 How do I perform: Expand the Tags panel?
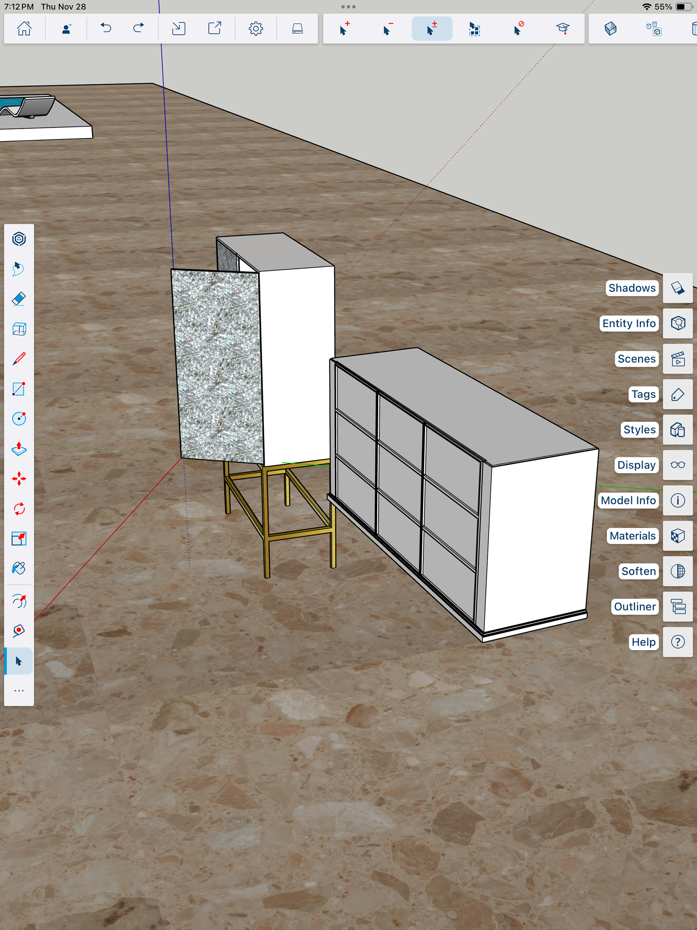coord(678,394)
